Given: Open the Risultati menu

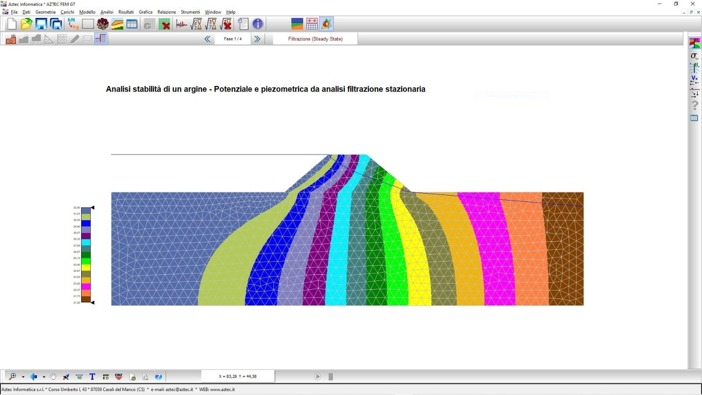Looking at the screenshot, I should pyautogui.click(x=126, y=12).
